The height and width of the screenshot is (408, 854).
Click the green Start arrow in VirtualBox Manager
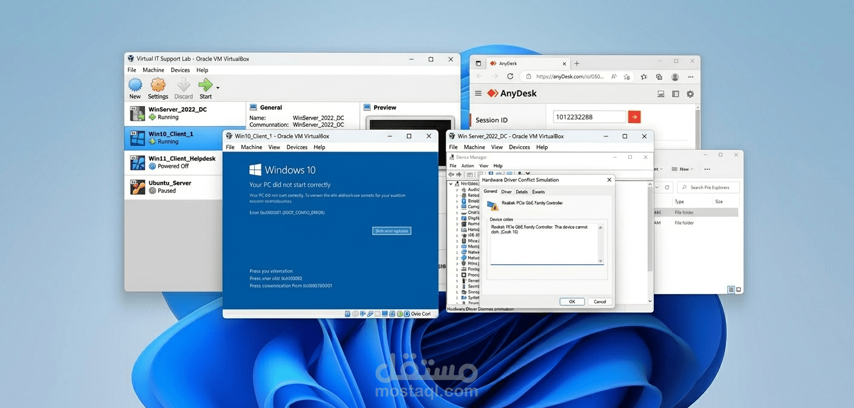click(x=206, y=85)
